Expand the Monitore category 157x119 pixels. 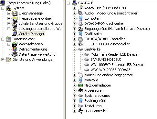tap(74, 80)
